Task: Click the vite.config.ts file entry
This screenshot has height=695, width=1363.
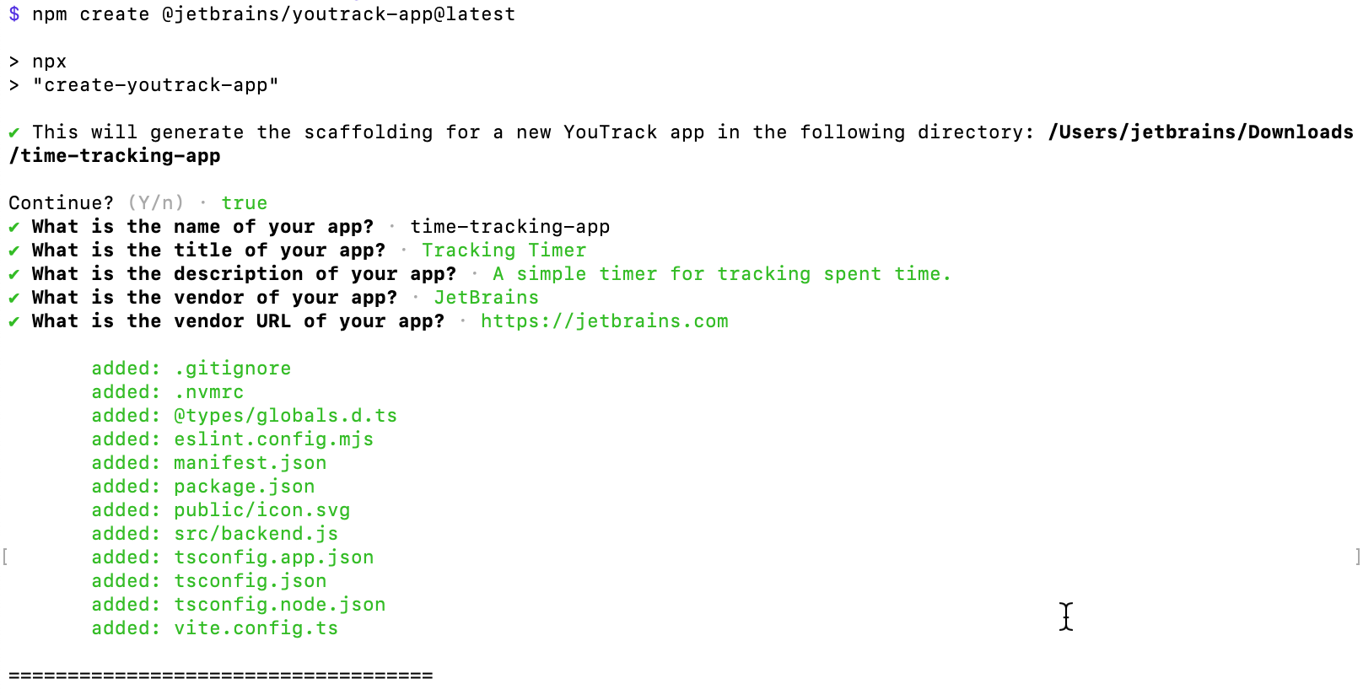Action: [x=256, y=628]
